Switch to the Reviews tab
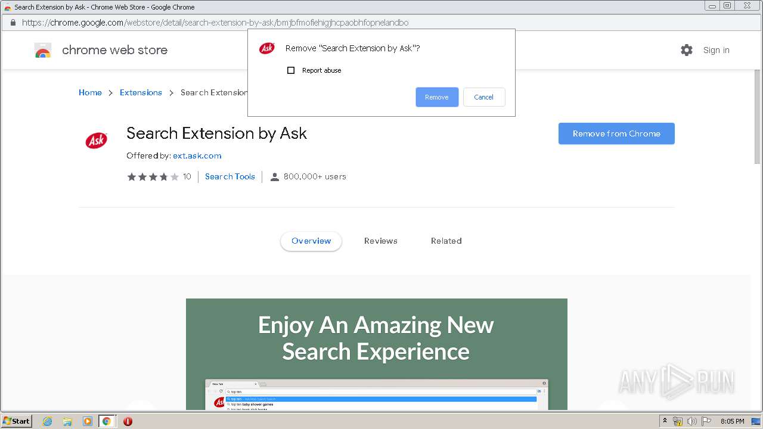Viewport: 763px width, 429px height. coord(381,241)
